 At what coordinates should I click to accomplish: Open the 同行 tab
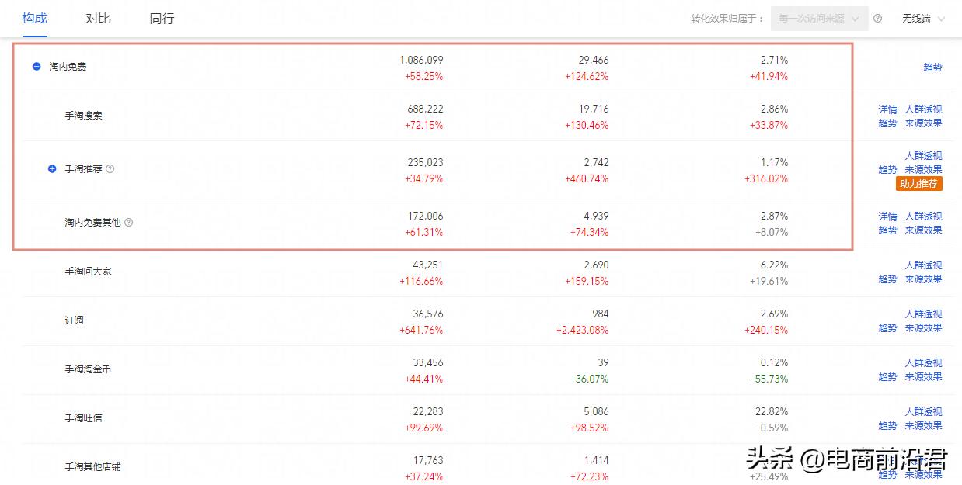tap(162, 19)
